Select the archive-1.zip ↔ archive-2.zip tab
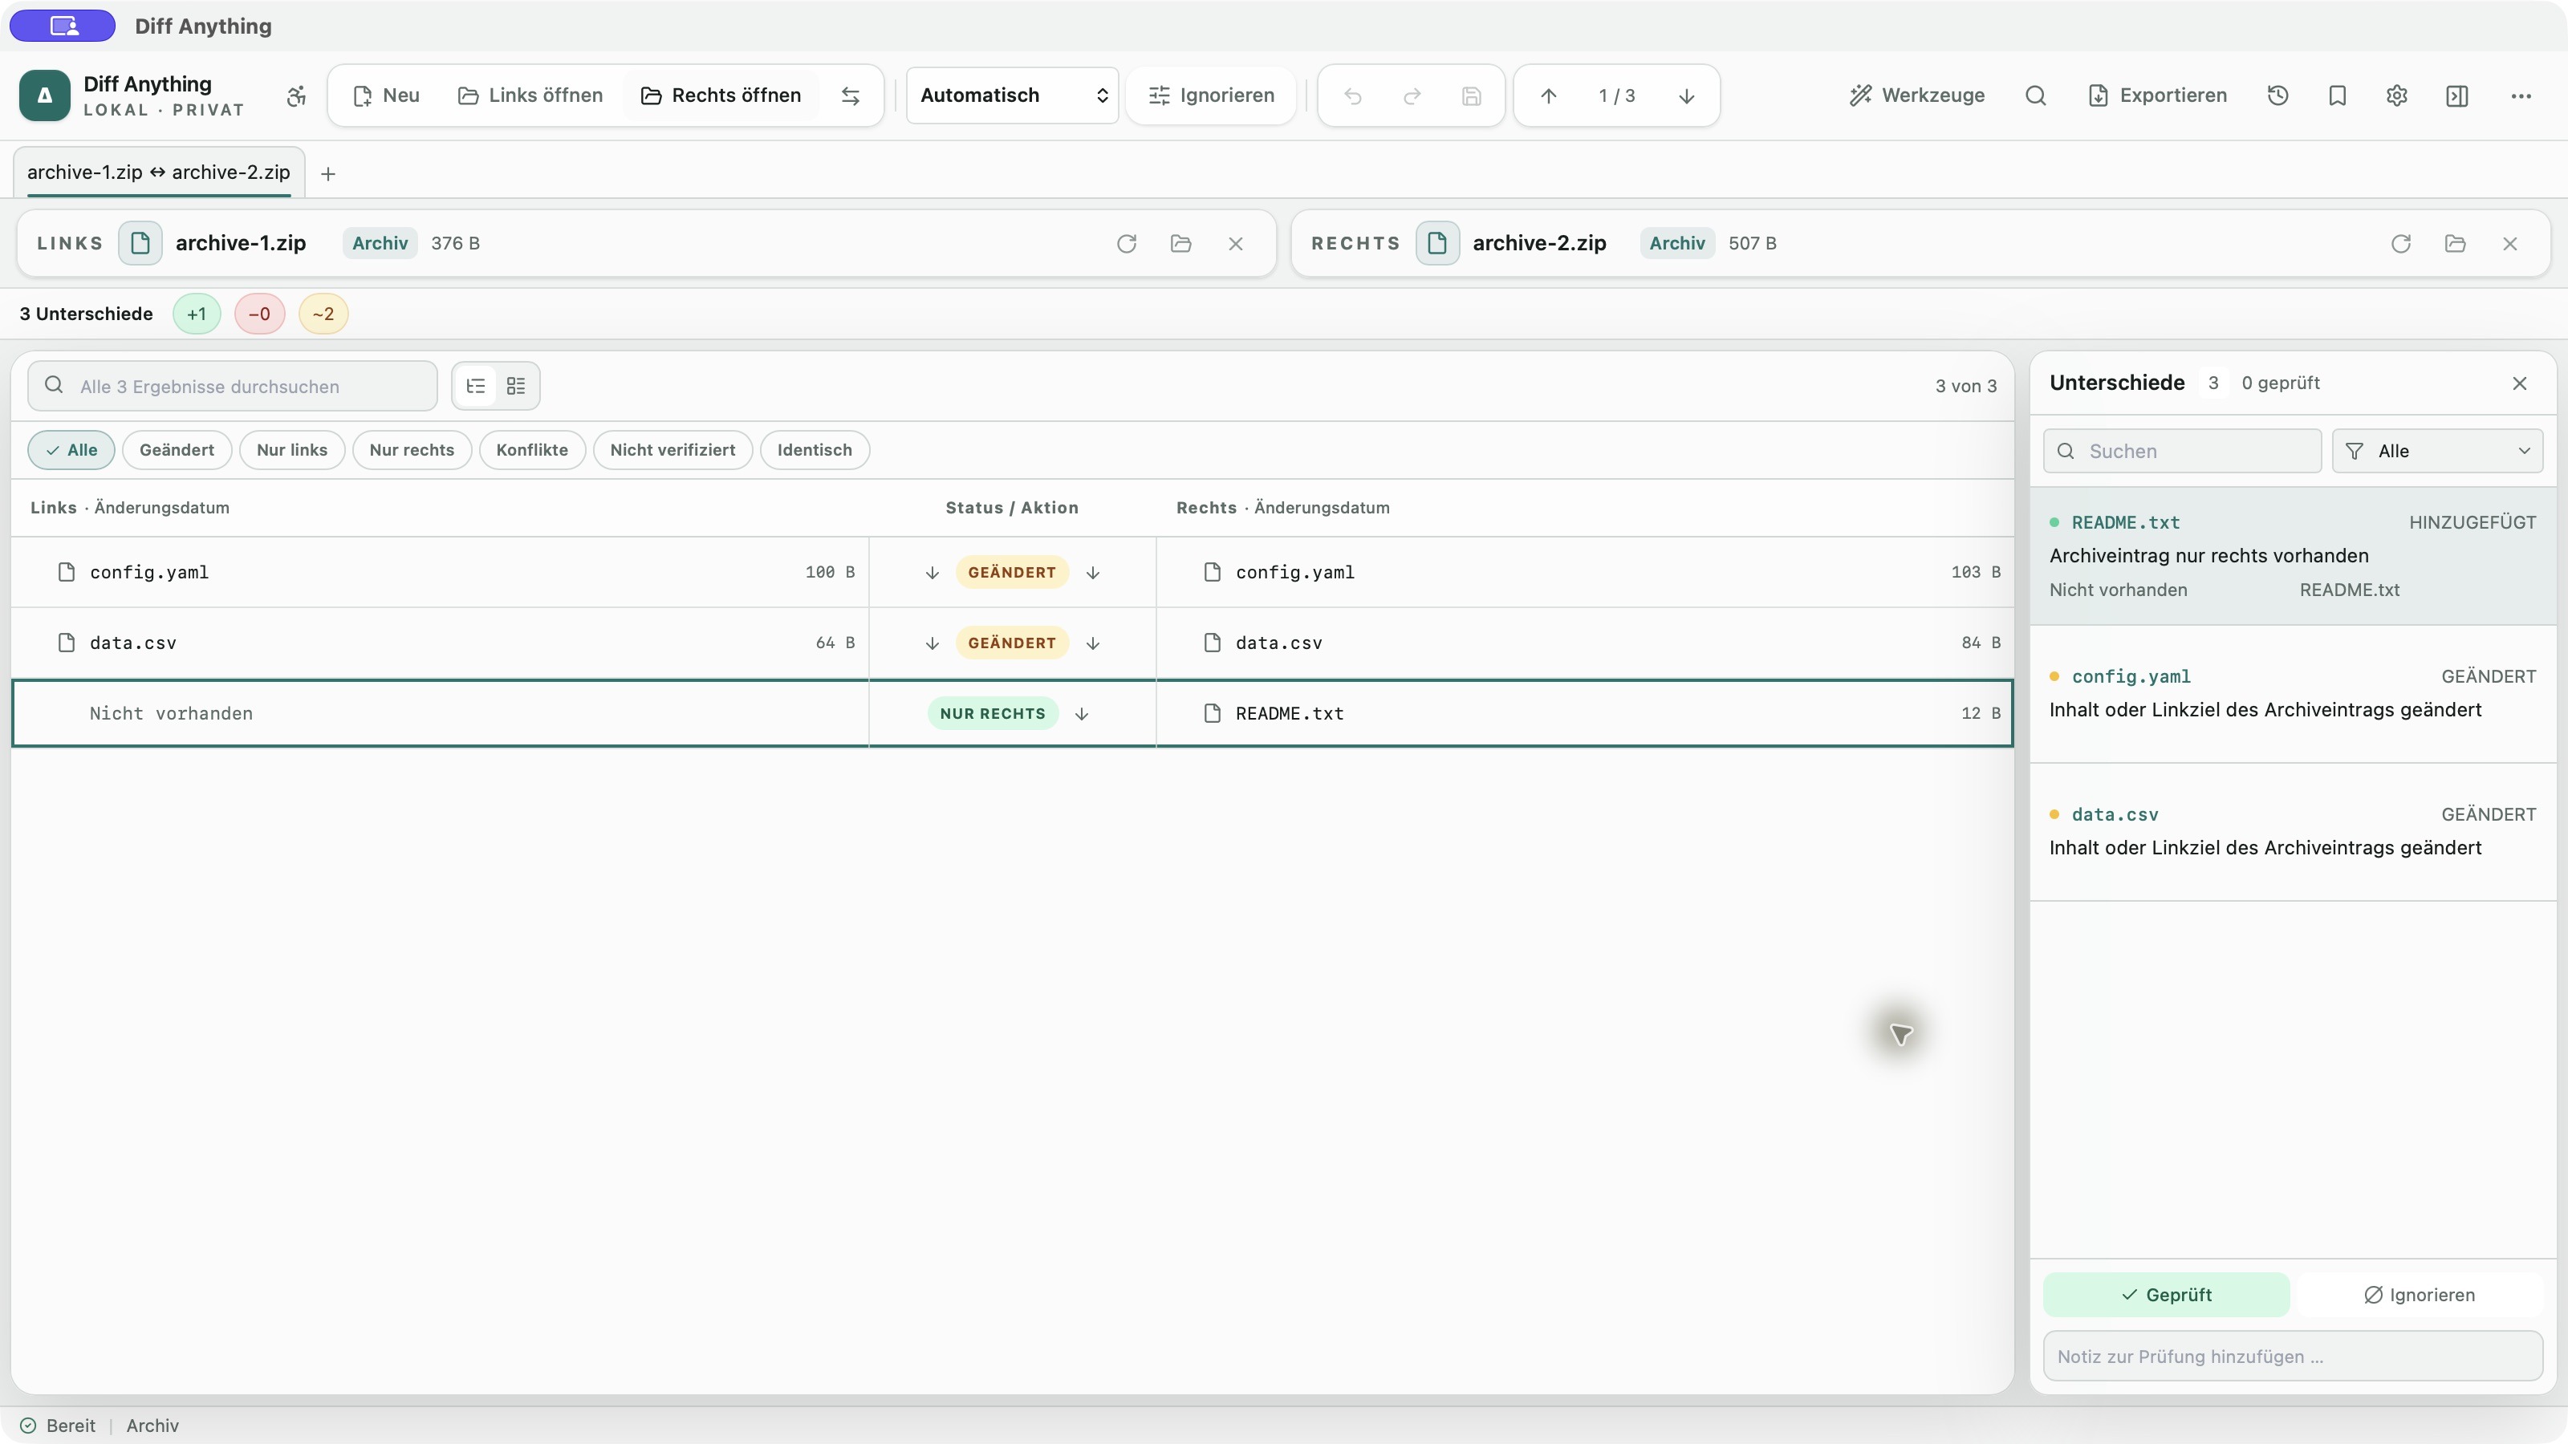This screenshot has height=1444, width=2568. pyautogui.click(x=159, y=172)
